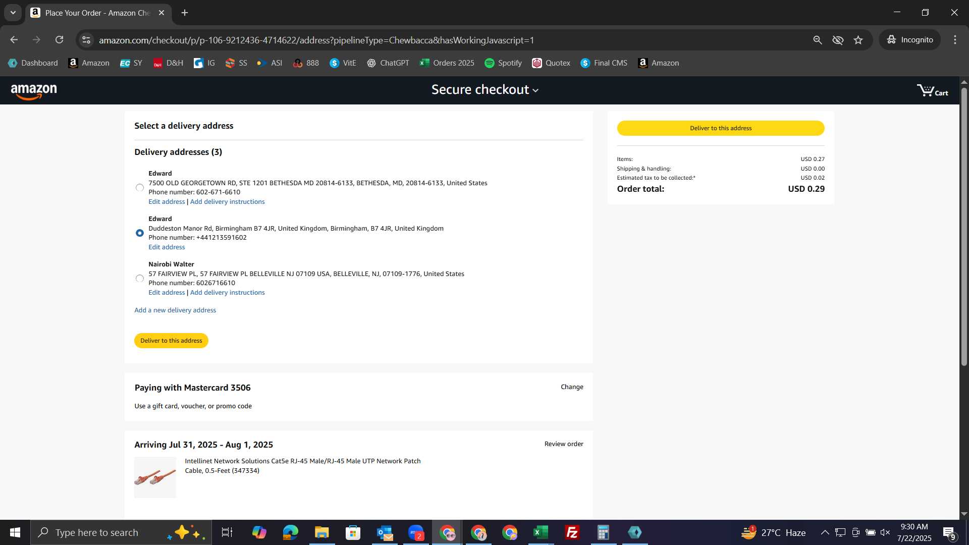Open Dashboard bookmark
969x545 pixels.
(33, 63)
